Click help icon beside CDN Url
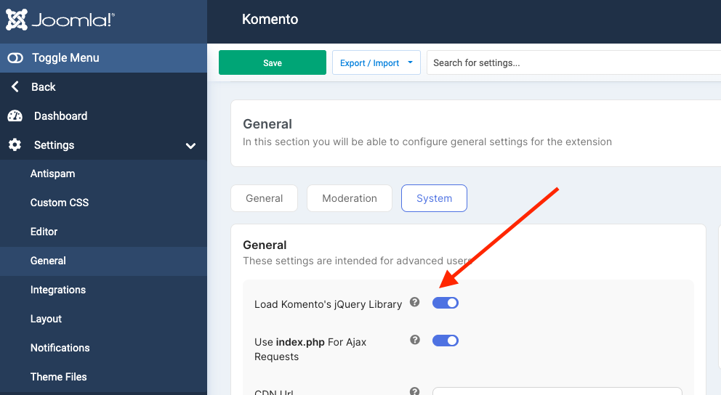 tap(414, 391)
